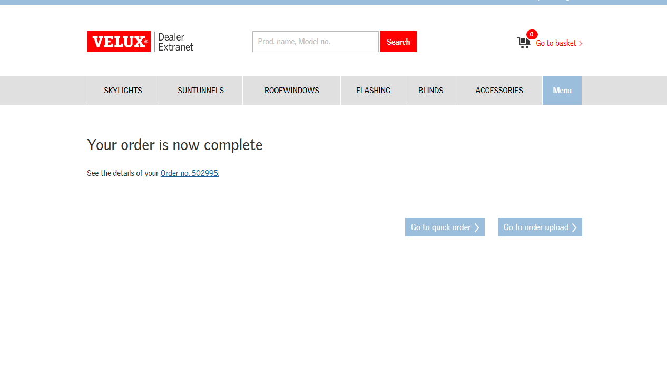Image resolution: width=667 pixels, height=368 pixels.
Task: Click the arrow on Go to quick order
Action: 477,227
